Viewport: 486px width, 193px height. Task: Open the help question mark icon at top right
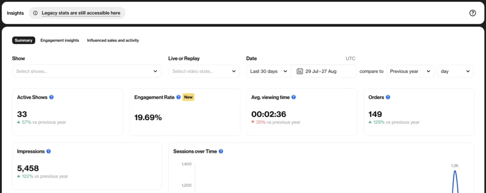click(473, 13)
